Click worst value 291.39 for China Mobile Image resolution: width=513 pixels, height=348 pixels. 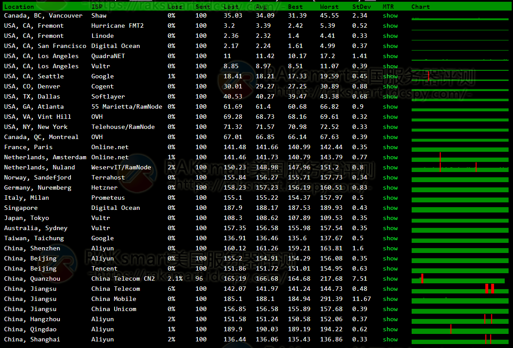click(331, 299)
